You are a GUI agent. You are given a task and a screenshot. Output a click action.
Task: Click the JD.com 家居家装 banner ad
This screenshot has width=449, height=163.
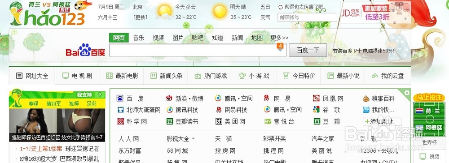point(376,13)
